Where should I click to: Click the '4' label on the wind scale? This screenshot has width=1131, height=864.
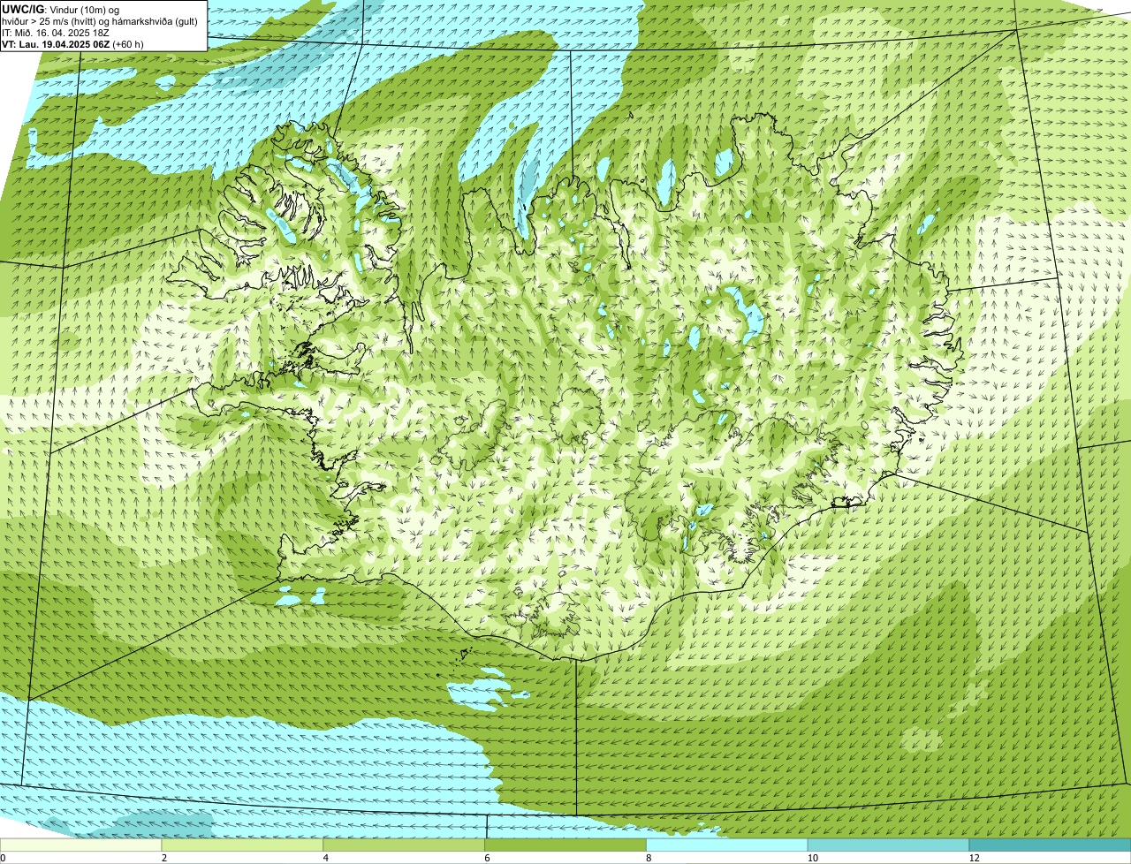coord(326,858)
